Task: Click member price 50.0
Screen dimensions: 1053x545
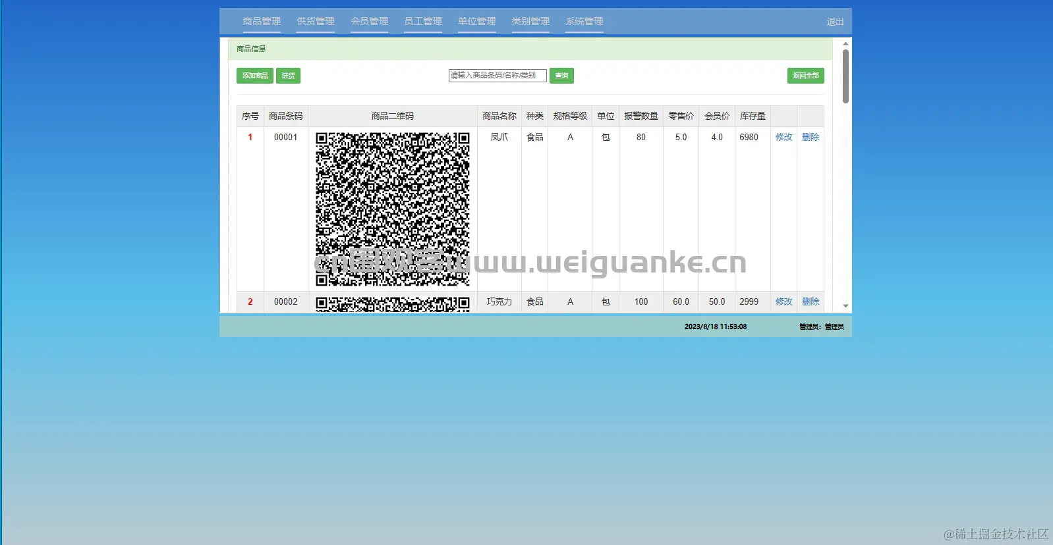Action: 717,301
